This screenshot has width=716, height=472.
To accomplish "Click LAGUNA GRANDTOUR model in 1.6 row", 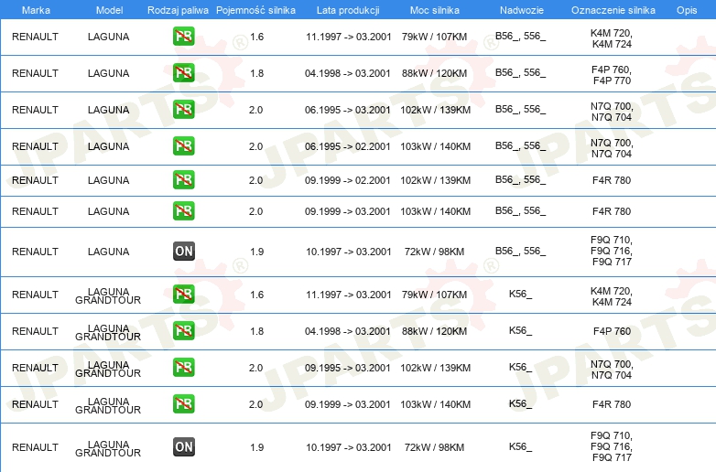I will (x=108, y=296).
